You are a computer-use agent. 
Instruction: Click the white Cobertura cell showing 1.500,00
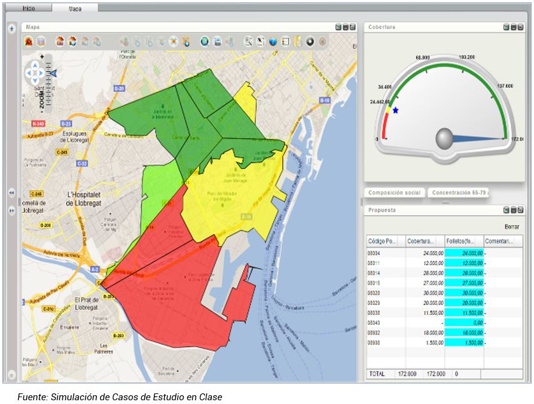pos(425,343)
